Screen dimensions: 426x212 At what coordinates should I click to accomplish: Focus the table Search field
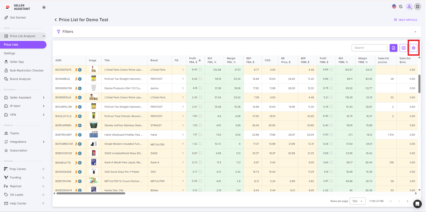pos(370,48)
